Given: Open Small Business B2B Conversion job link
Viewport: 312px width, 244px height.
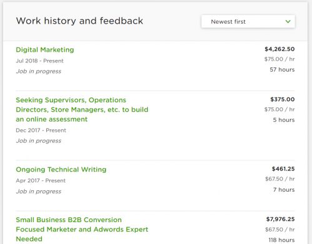Looking at the screenshot, I should tap(82, 230).
